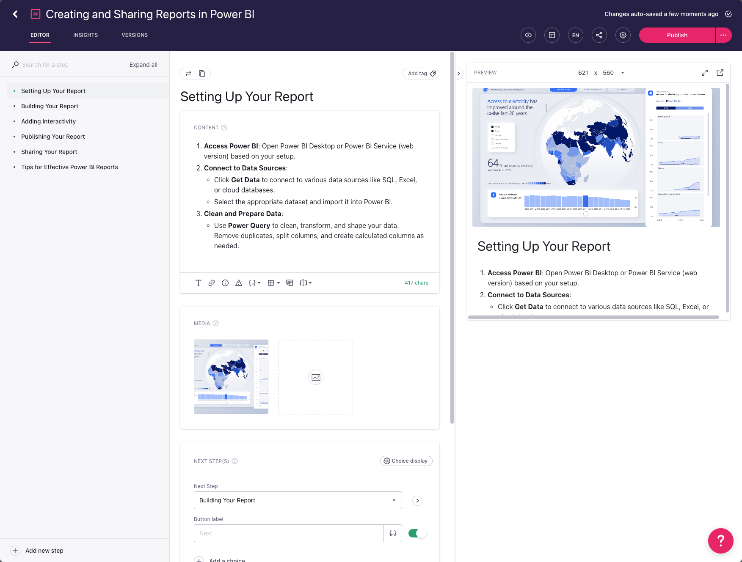Click the NEXT STEP(S) help question icon
The width and height of the screenshot is (742, 562).
tap(234, 461)
